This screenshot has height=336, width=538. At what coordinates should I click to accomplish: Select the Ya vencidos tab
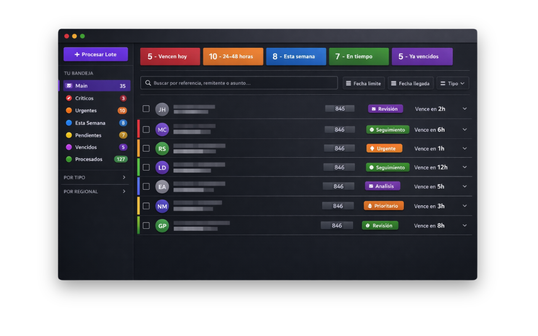pos(422,56)
